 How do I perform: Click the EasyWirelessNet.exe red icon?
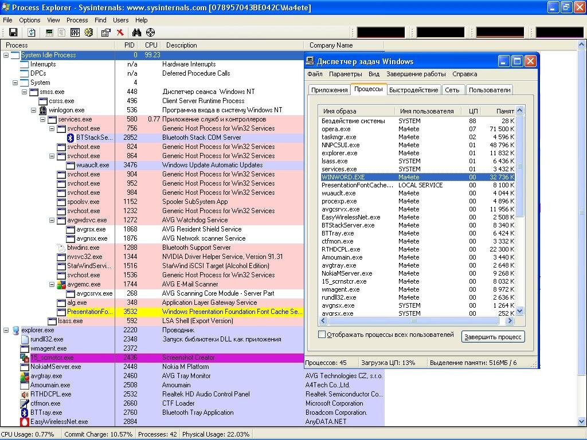25,422
